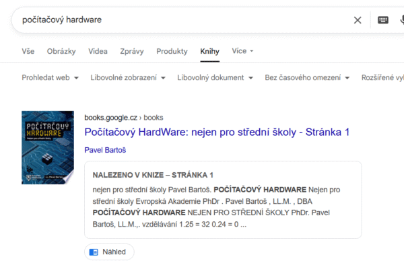Click the NALEZENO V KNIZE – STRÁNKA 1 heading
This screenshot has width=404, height=269.
point(153,175)
